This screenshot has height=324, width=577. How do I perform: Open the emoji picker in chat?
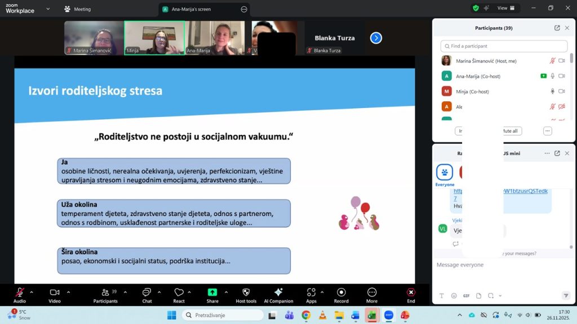pos(454,296)
